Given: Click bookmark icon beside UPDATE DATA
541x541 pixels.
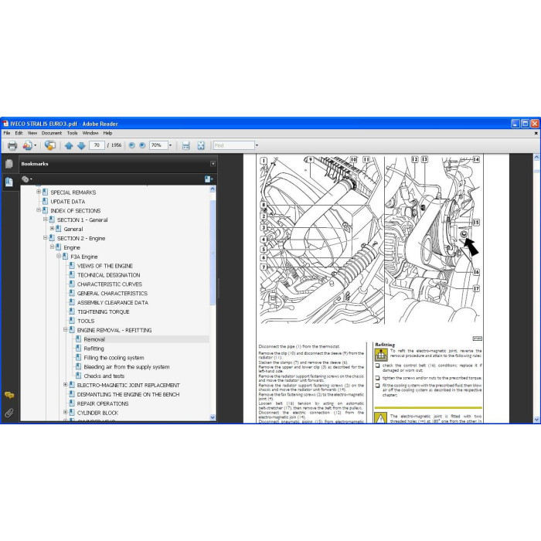Looking at the screenshot, I should (x=45, y=201).
